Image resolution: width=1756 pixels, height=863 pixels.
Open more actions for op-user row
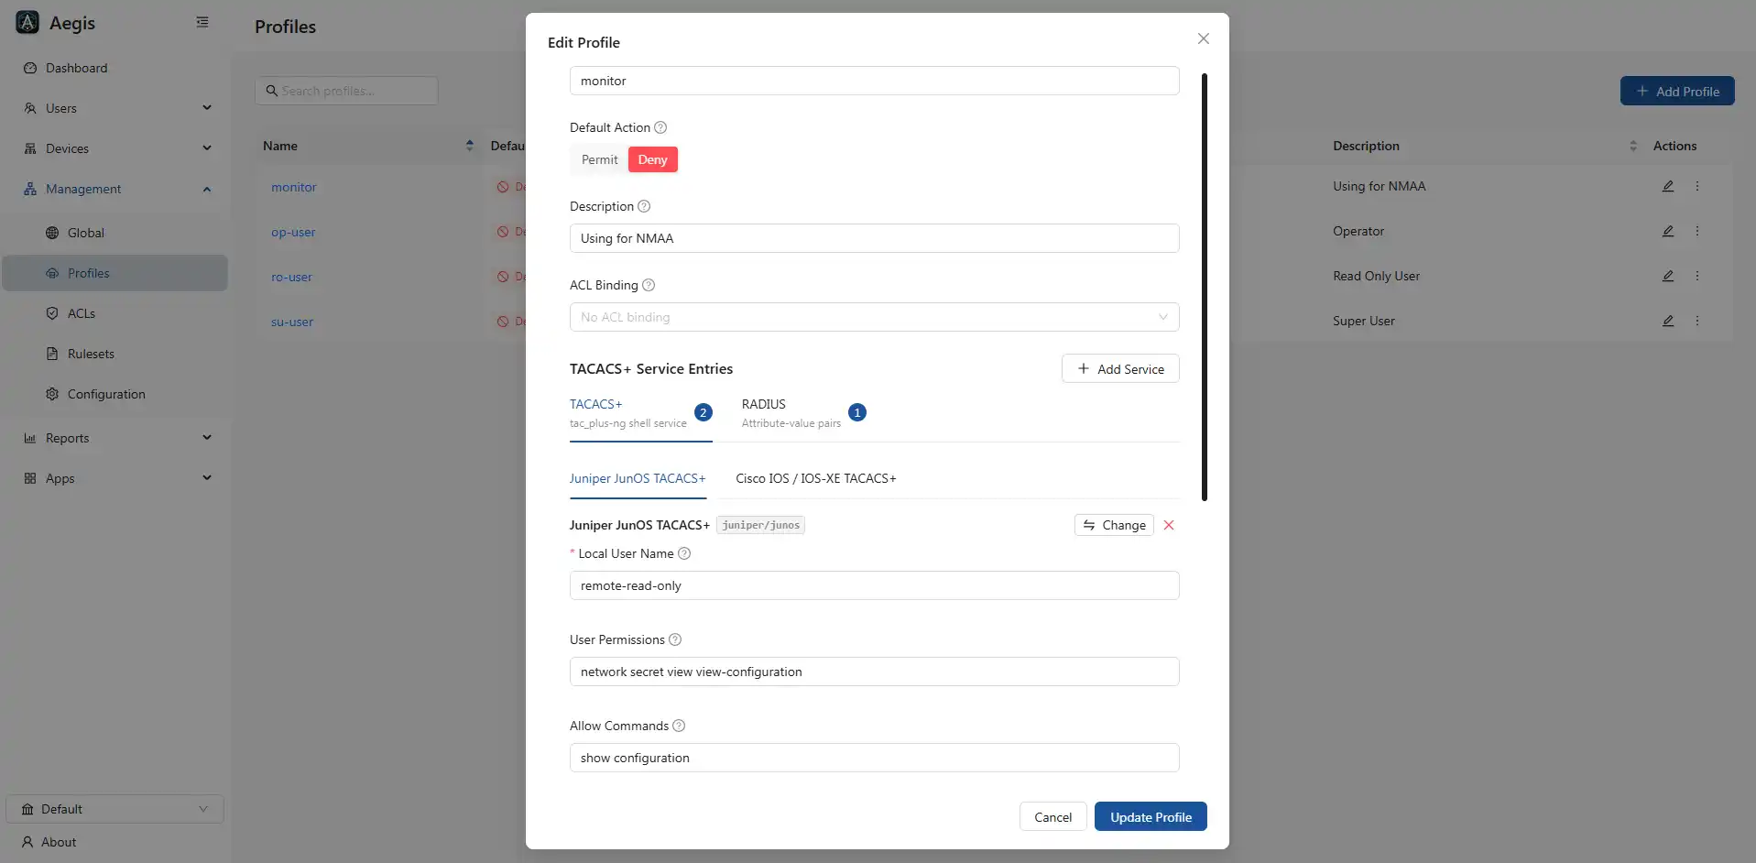point(1697,231)
